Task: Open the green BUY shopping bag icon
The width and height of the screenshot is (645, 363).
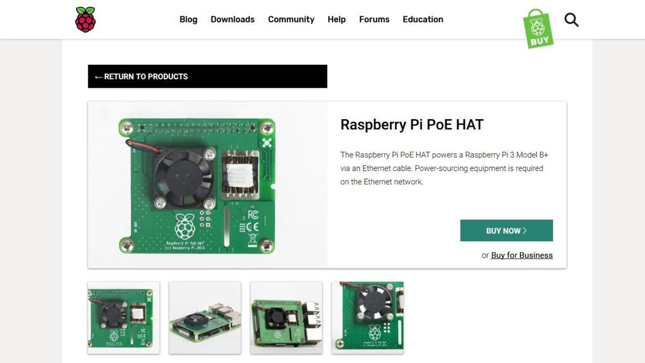Action: pos(538,28)
